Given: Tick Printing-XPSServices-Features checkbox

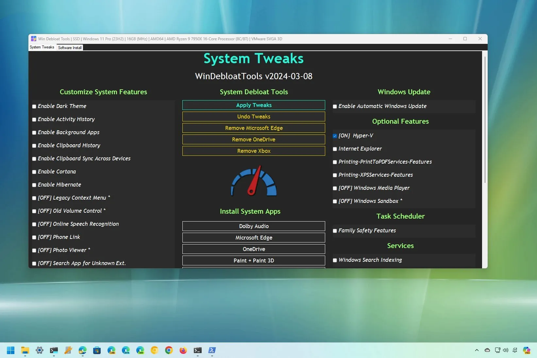Looking at the screenshot, I should click(335, 175).
